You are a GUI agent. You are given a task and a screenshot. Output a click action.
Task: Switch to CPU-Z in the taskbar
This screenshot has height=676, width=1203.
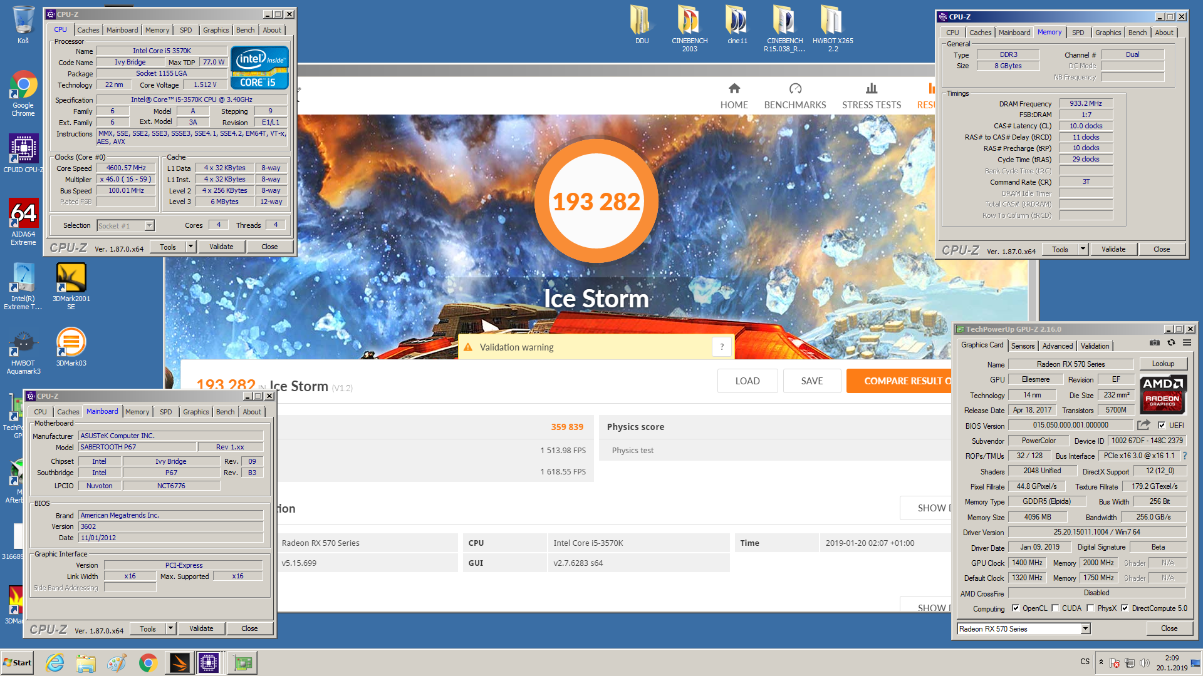tap(209, 663)
